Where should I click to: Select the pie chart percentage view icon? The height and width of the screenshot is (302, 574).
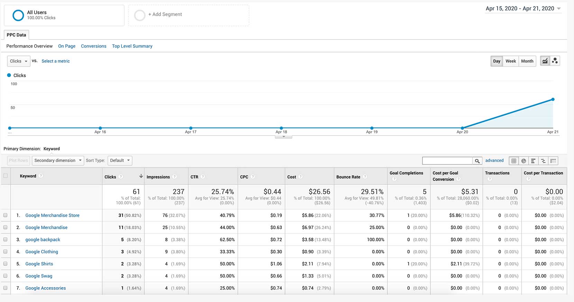524,161
